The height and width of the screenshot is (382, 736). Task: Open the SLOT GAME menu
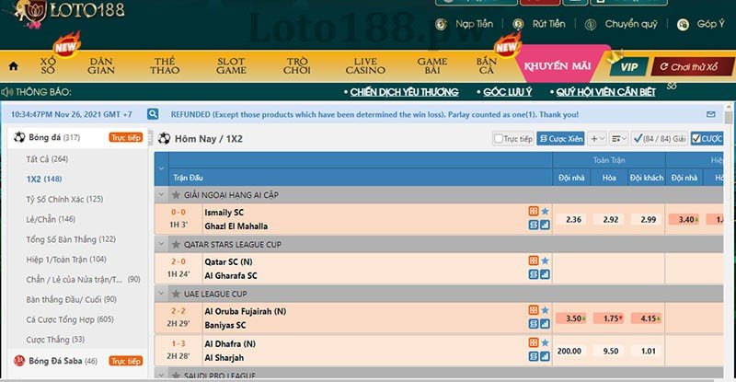[231, 65]
